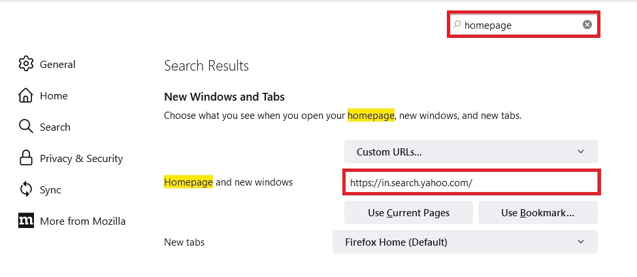Click the Home house icon
This screenshot has height=277, width=637.
click(25, 95)
